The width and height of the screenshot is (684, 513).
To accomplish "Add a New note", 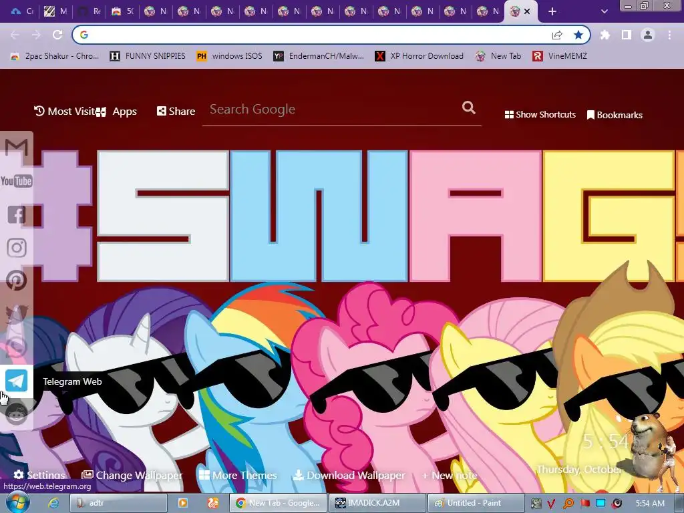I will (x=450, y=475).
